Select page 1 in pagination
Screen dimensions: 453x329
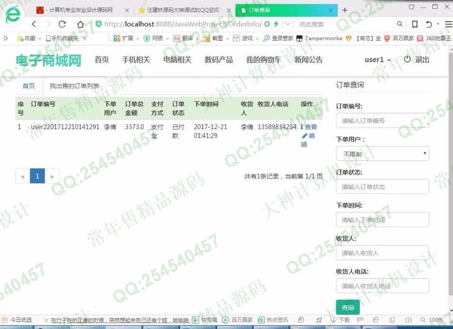37,176
